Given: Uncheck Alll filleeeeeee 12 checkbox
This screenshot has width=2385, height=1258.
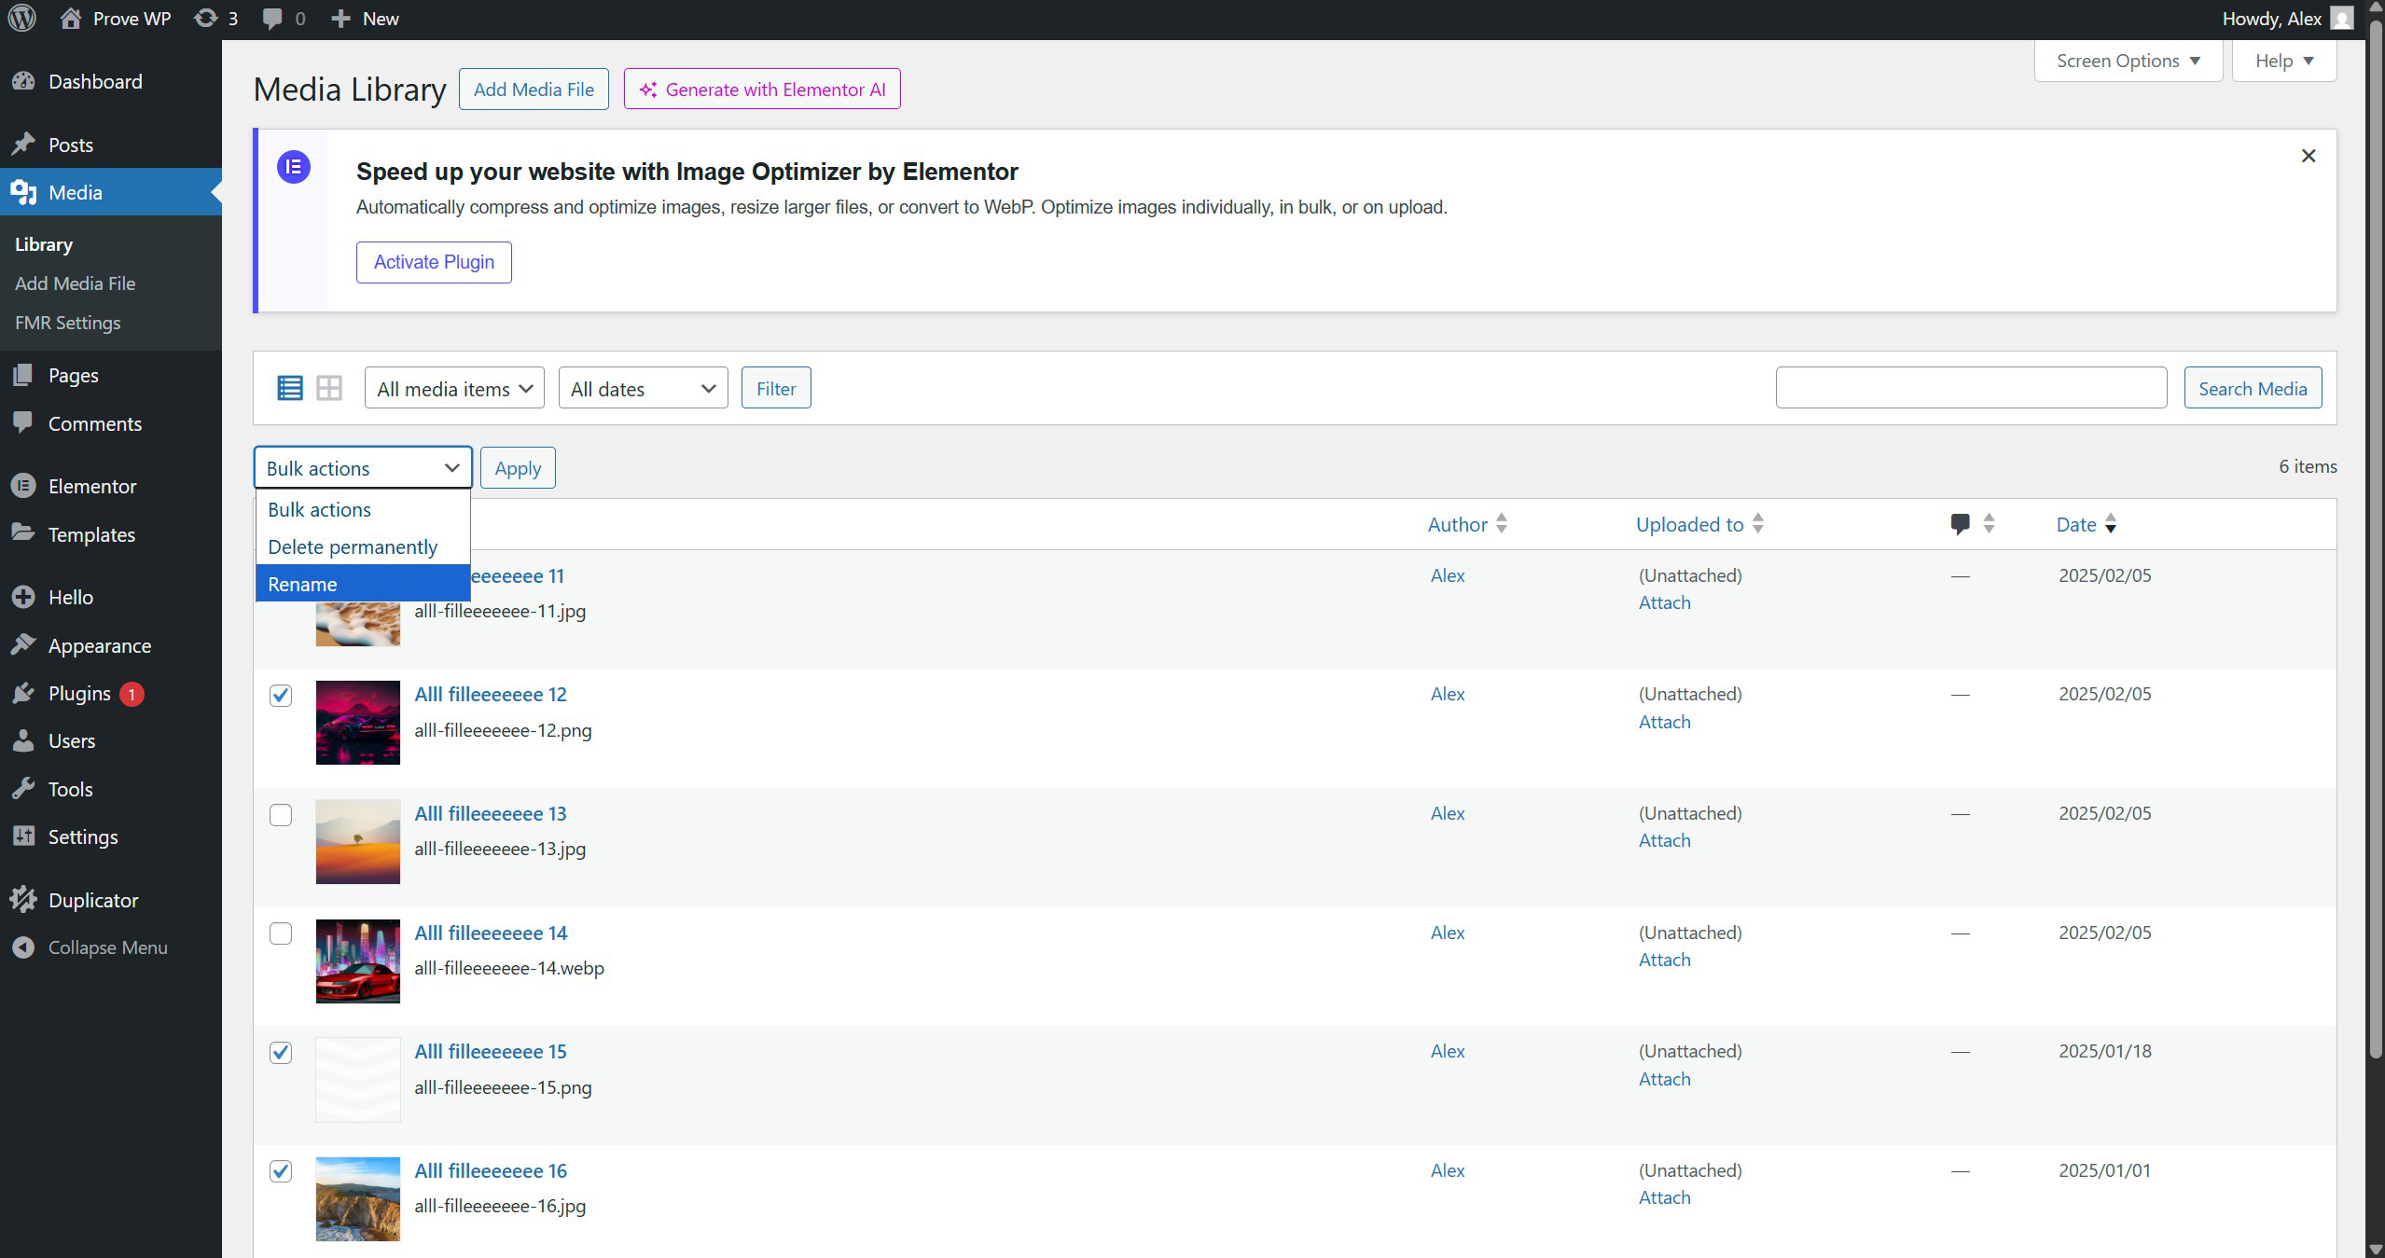Looking at the screenshot, I should click(x=281, y=696).
